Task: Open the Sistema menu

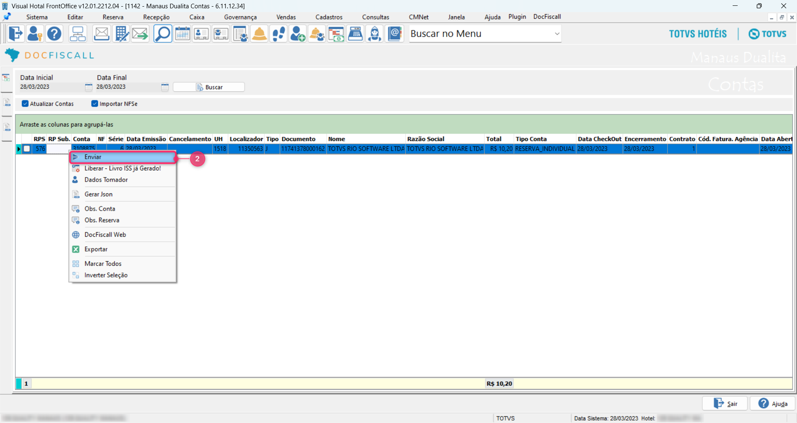Action: click(37, 17)
